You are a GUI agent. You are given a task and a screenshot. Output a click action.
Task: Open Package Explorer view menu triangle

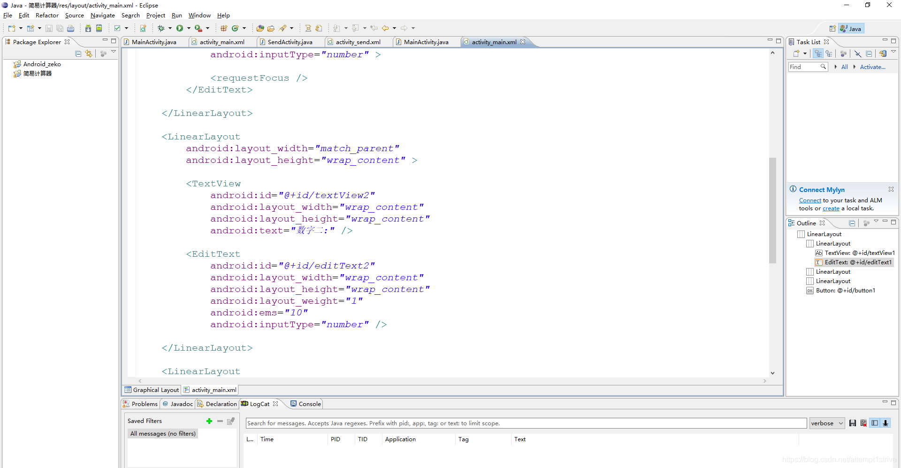(x=114, y=52)
